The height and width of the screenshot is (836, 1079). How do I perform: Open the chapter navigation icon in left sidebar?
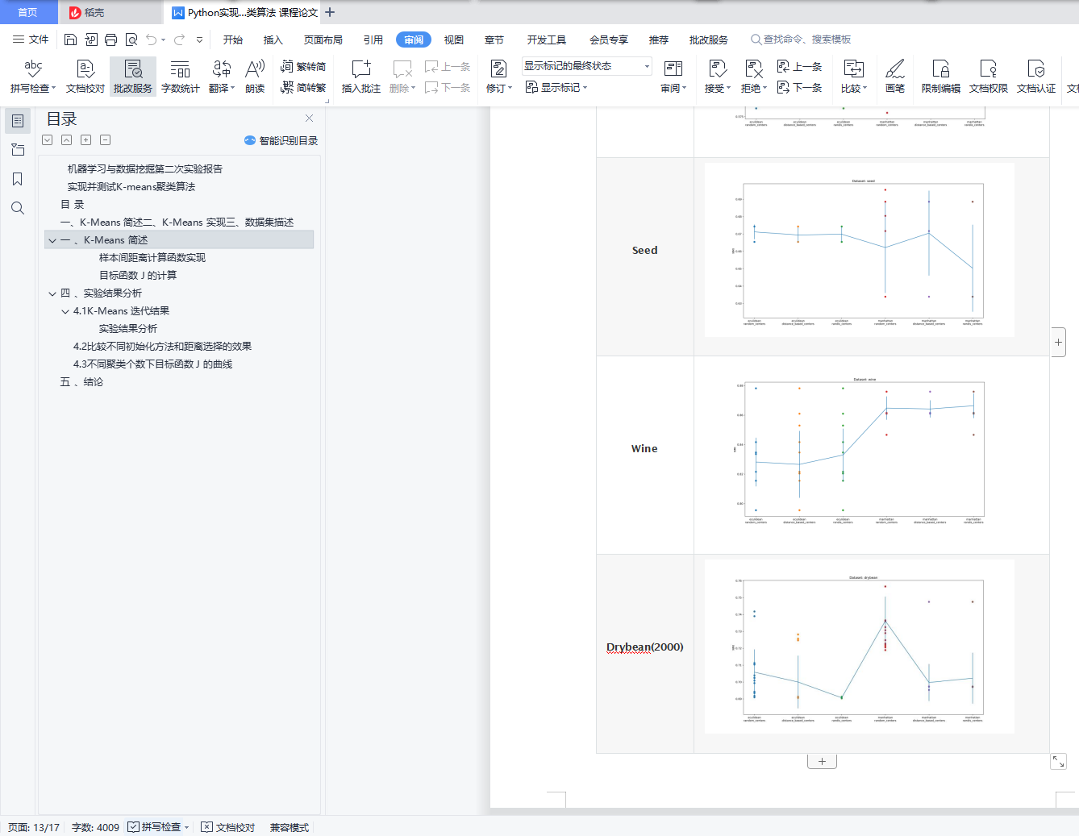[18, 150]
